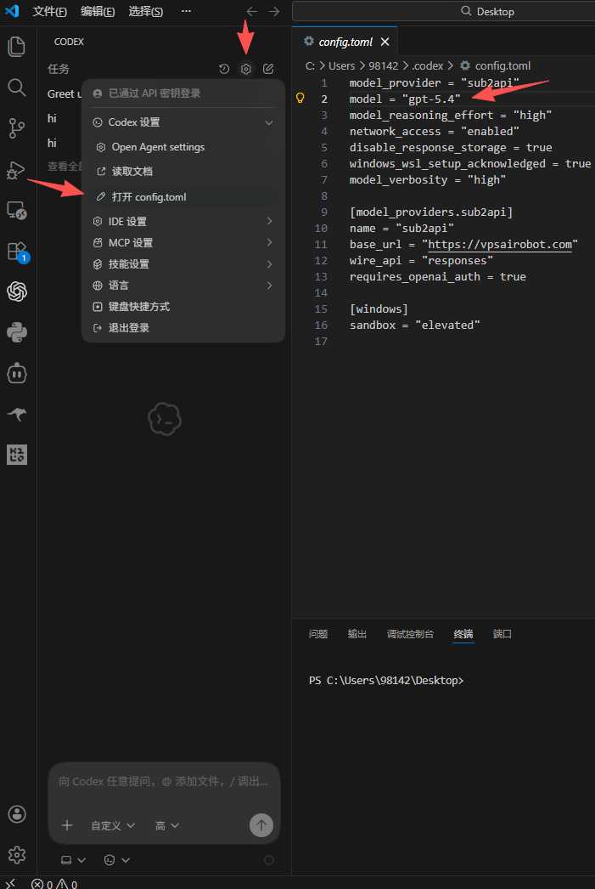Open 键盘快捷方式 menu entry
Screen dimensions: 595x889
pos(183,307)
